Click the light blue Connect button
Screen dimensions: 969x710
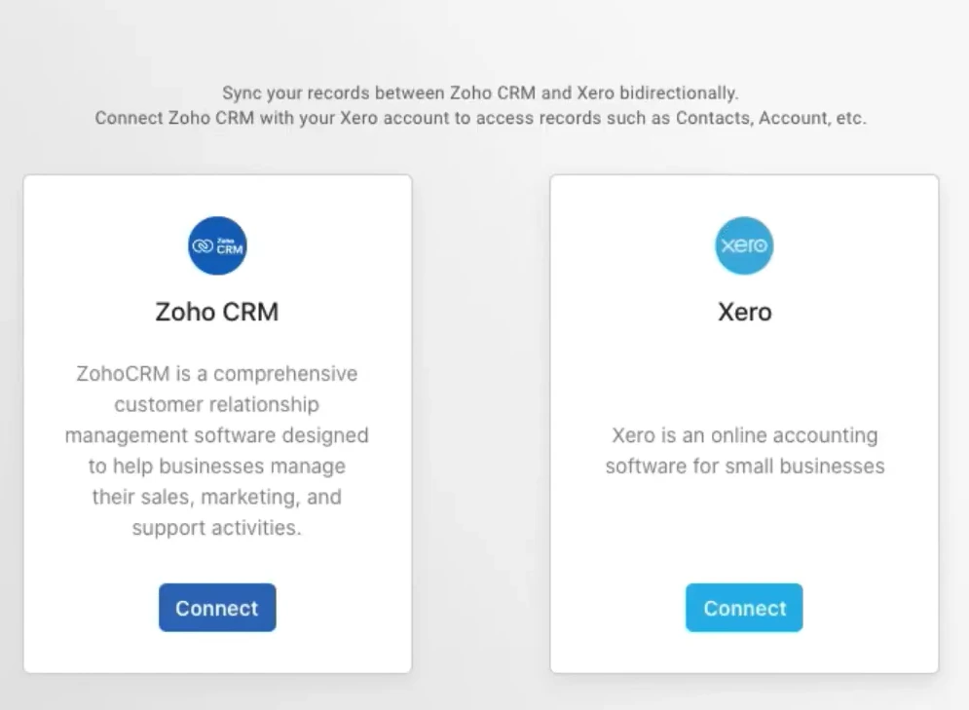coord(744,608)
